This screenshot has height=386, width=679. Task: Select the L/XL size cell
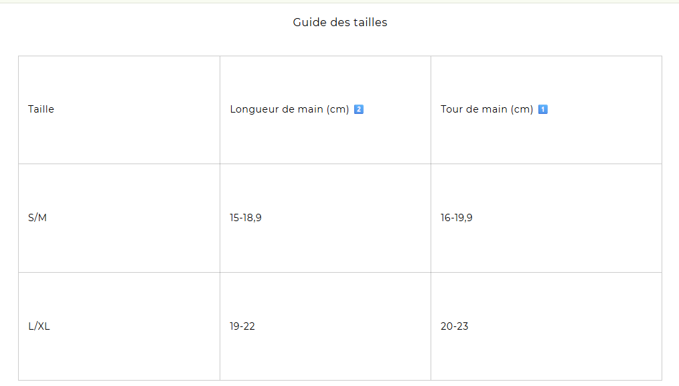(x=39, y=326)
